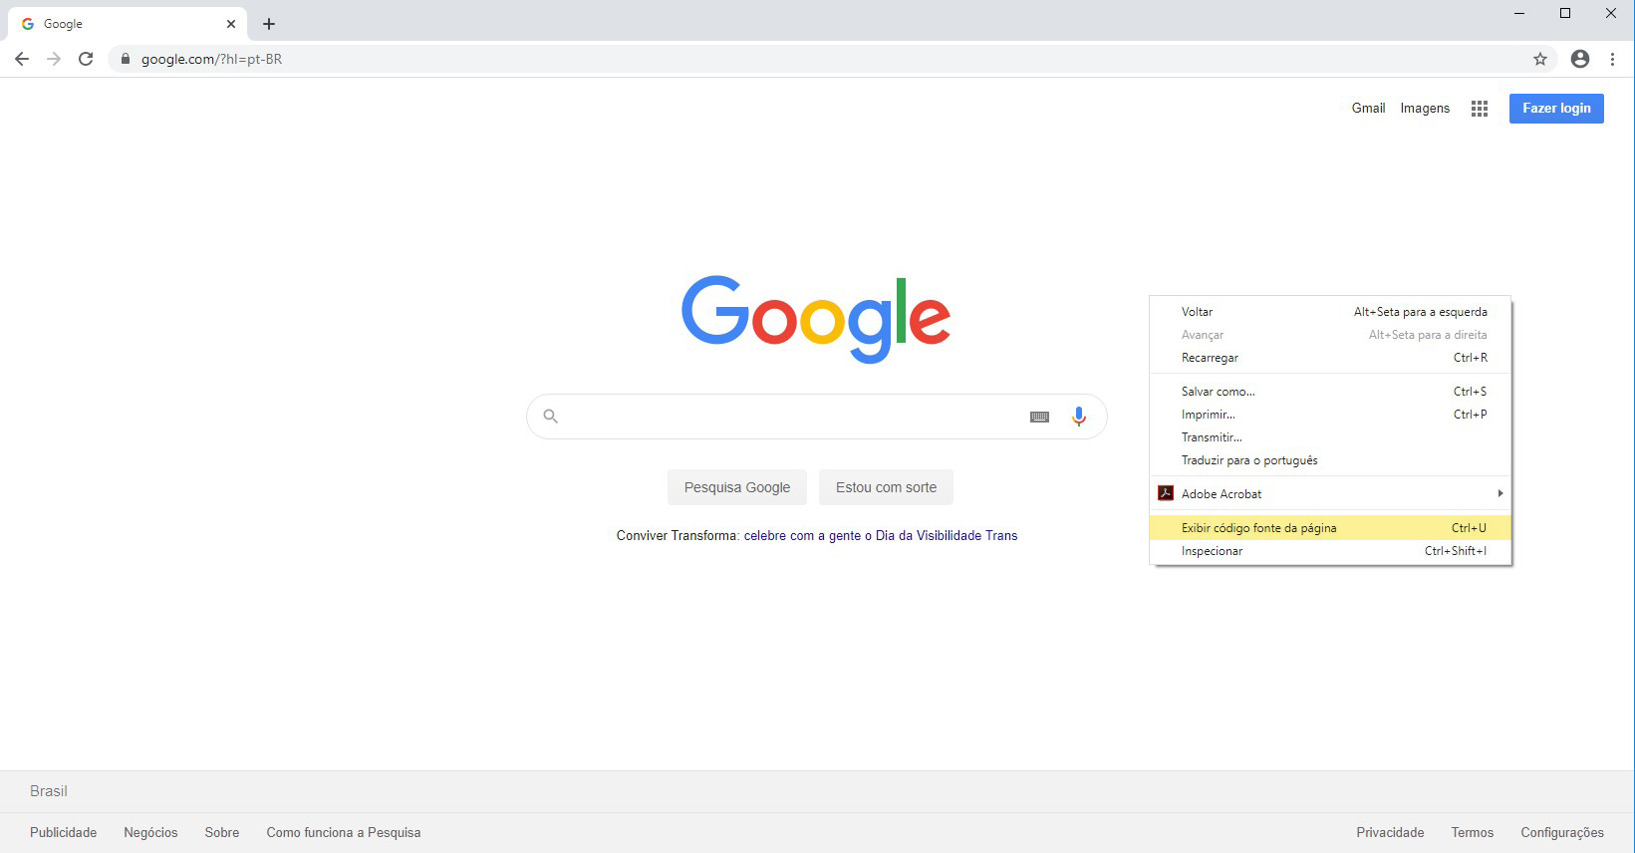Open the Gmail link
The height and width of the screenshot is (853, 1635).
click(x=1368, y=109)
